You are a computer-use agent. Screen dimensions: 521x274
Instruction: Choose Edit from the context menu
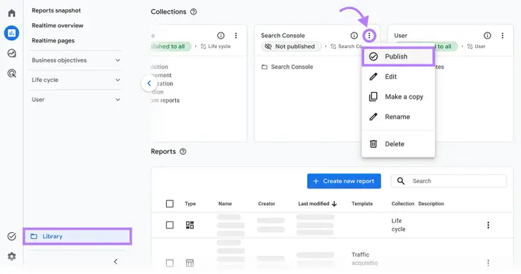click(398, 76)
